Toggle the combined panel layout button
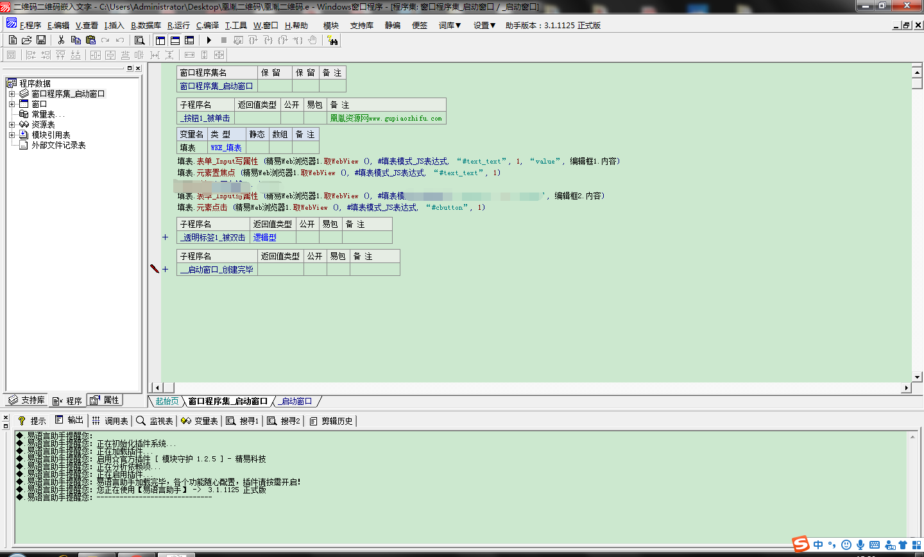Image resolution: width=924 pixels, height=557 pixels. point(189,40)
